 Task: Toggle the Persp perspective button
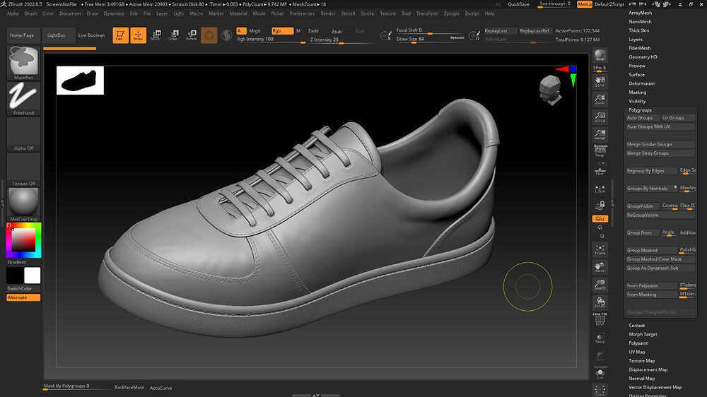(x=600, y=151)
